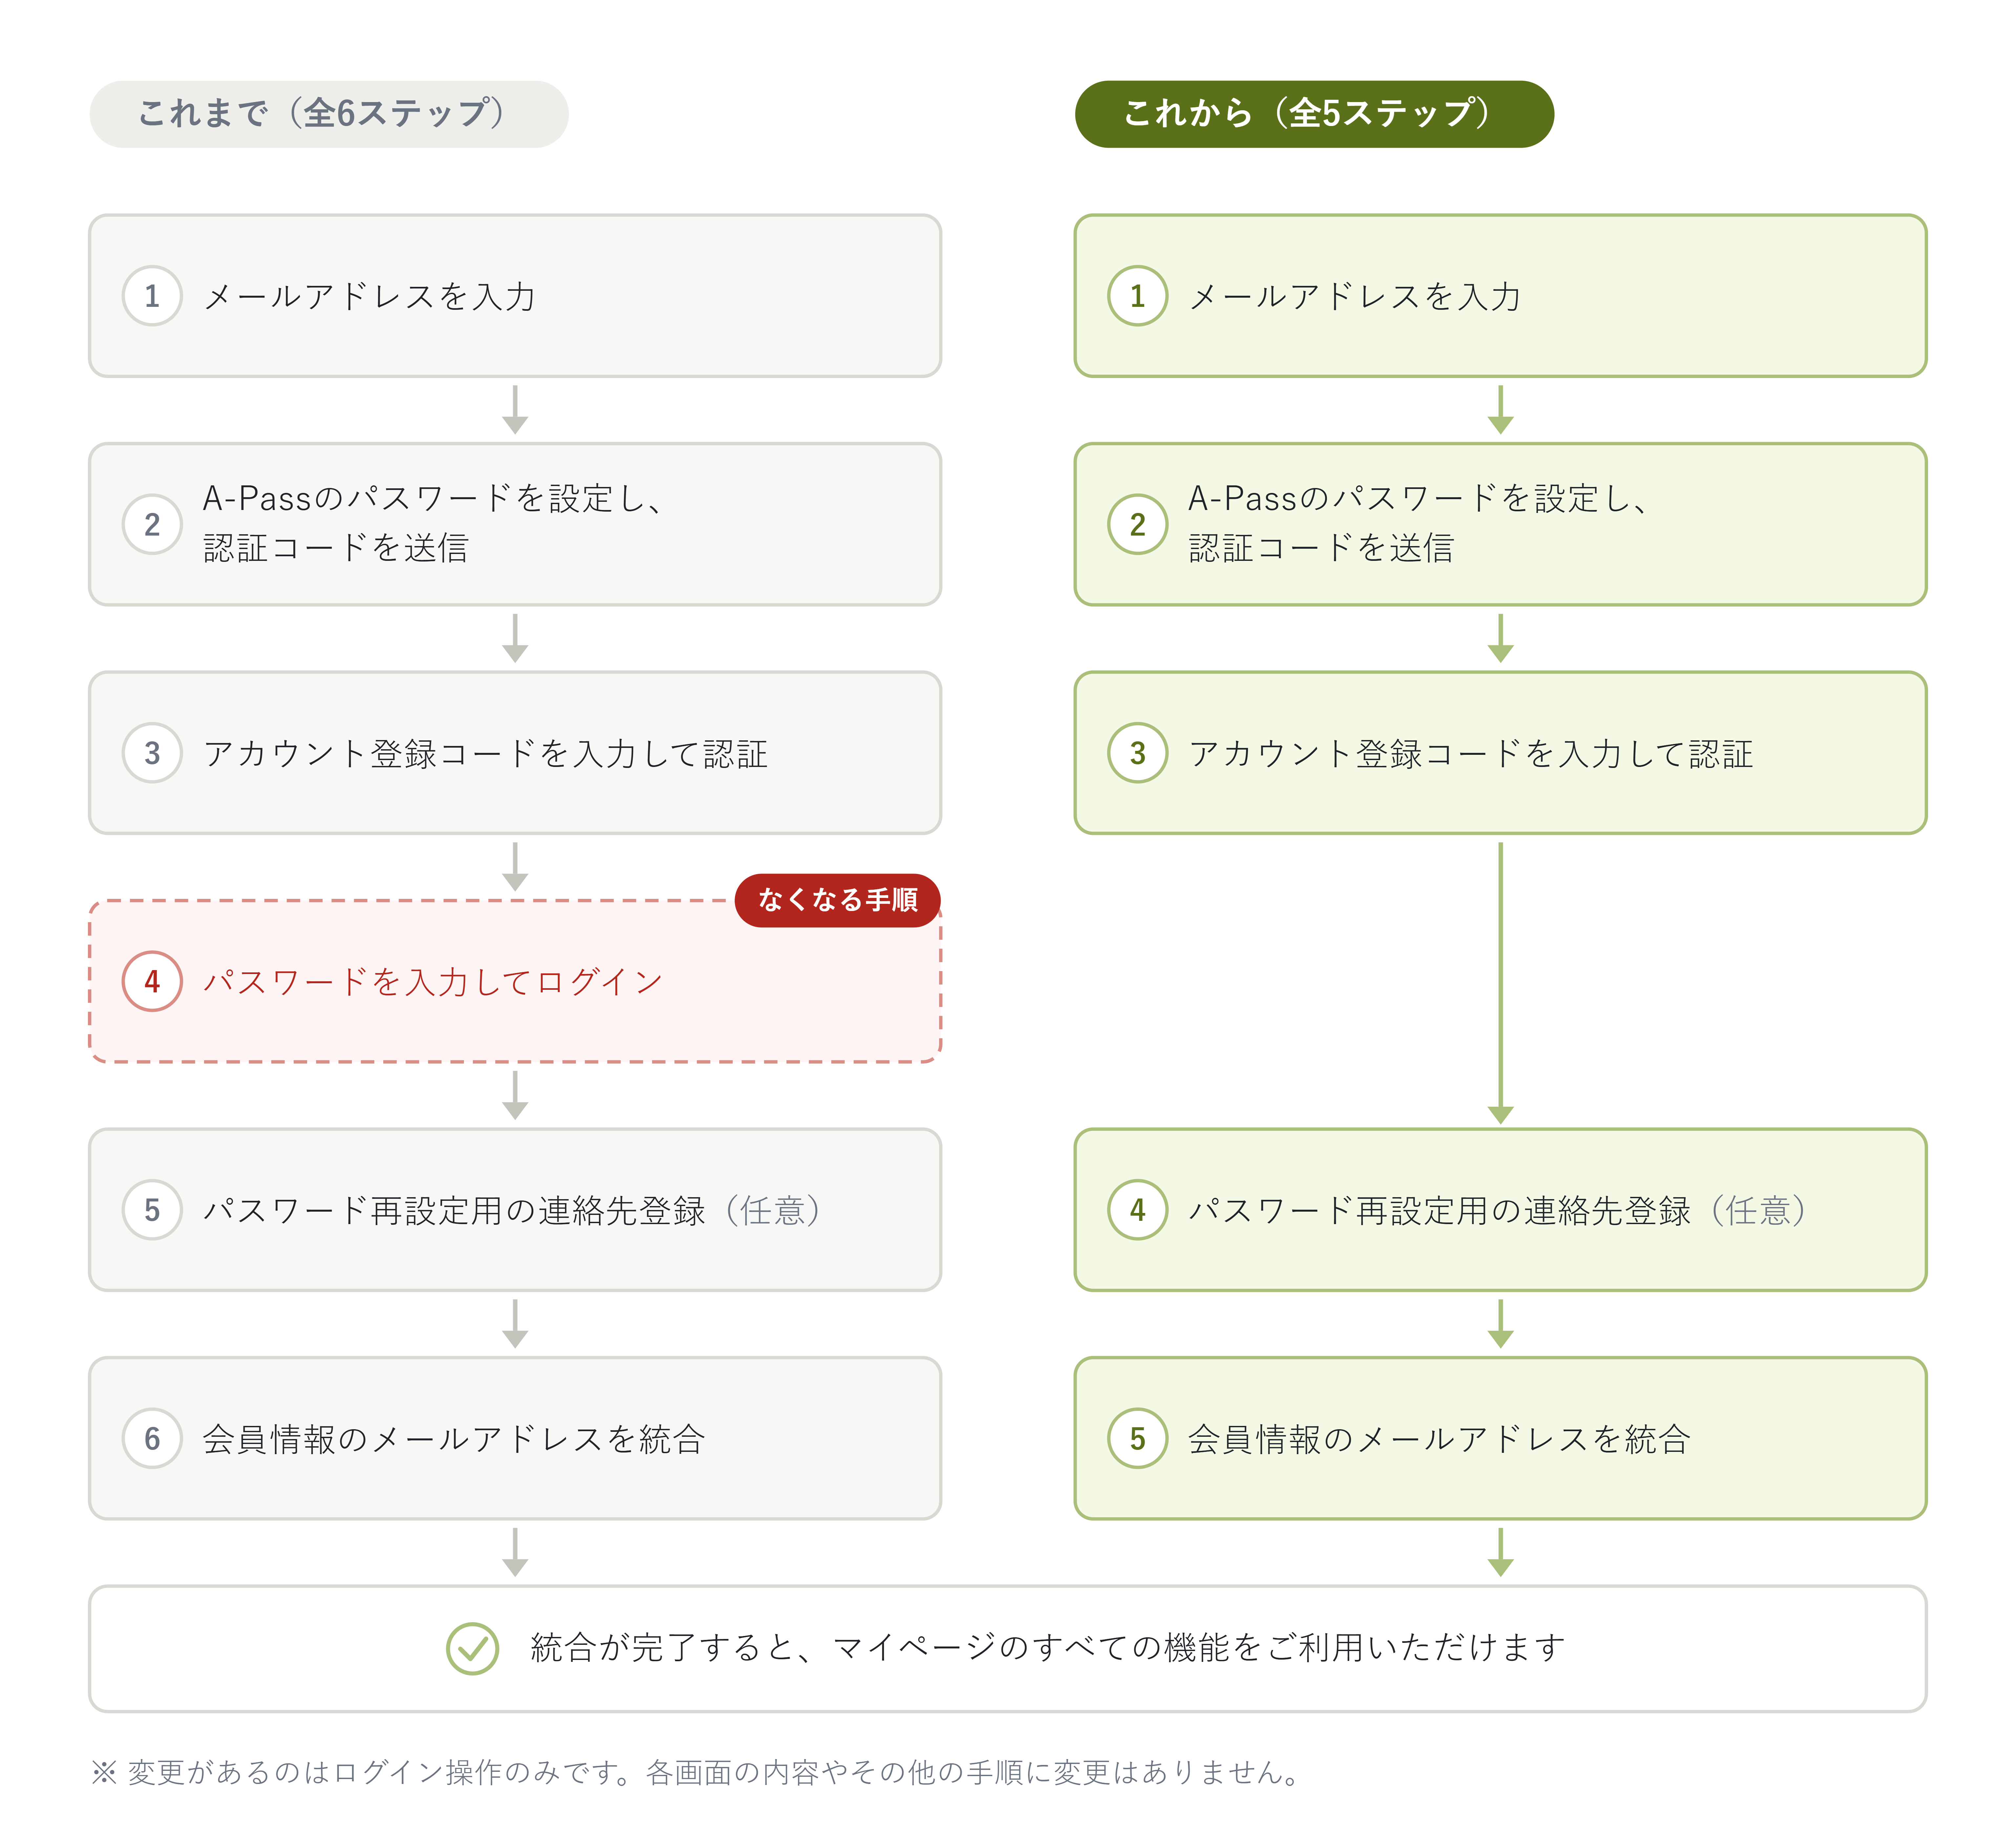Click the gray number 3 circle, old flow
Image resolution: width=2016 pixels, height=1846 pixels.
(x=152, y=753)
